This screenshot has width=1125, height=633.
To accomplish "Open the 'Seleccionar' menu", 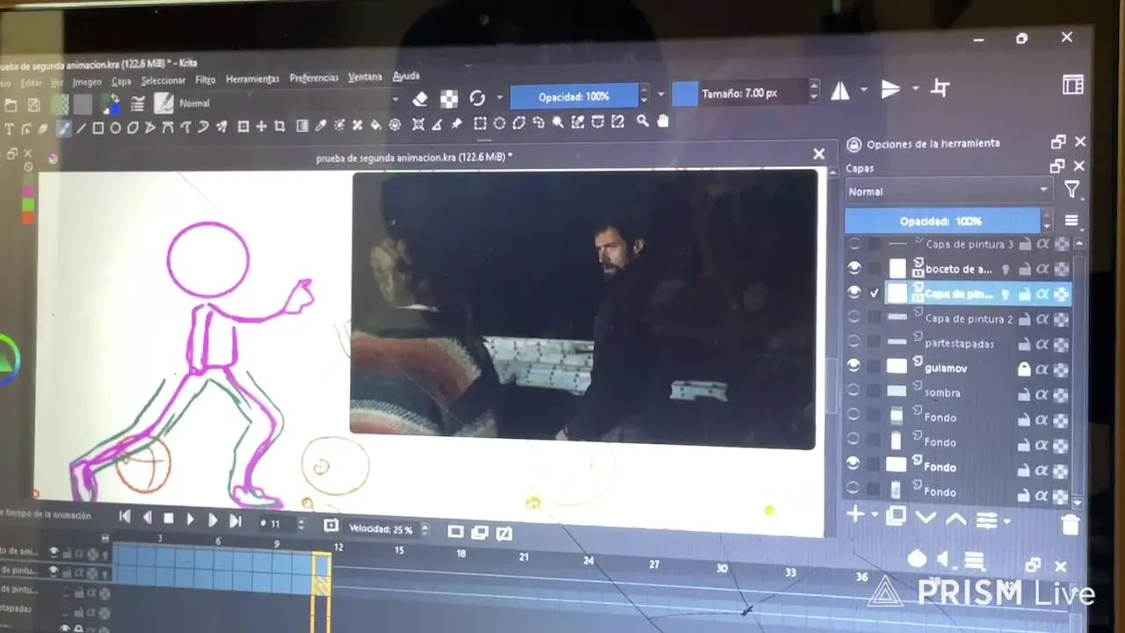I will point(163,80).
